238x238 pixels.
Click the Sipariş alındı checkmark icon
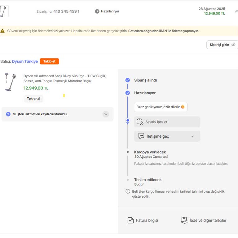click(x=128, y=80)
